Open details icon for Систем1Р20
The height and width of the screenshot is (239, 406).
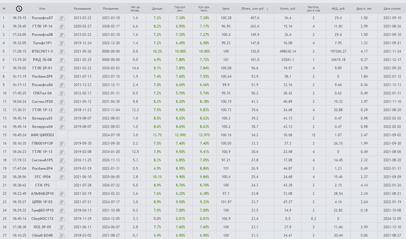[62, 102]
